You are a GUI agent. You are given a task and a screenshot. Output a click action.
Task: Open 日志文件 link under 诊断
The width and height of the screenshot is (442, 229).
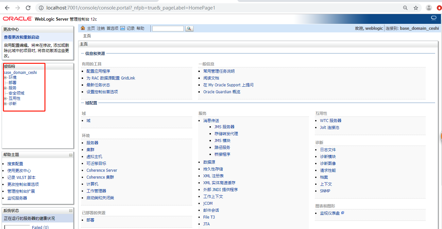(328, 150)
